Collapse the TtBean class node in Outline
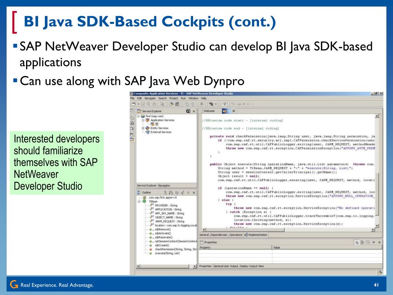This screenshot has height=295, width=393. click(139, 201)
